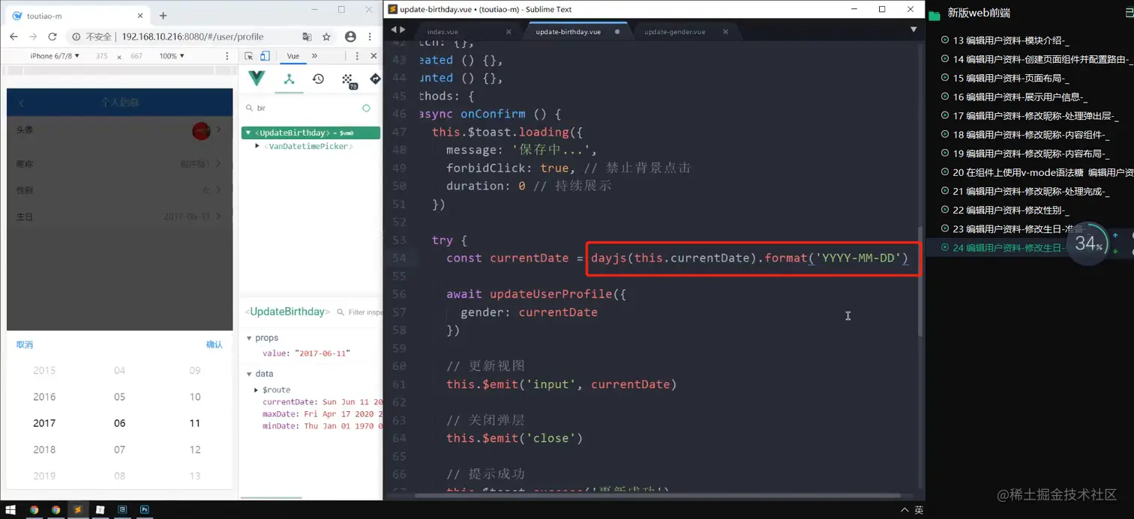This screenshot has height=519, width=1134.
Task: Expand the VanDatetimePicker tree node
Action: click(257, 146)
